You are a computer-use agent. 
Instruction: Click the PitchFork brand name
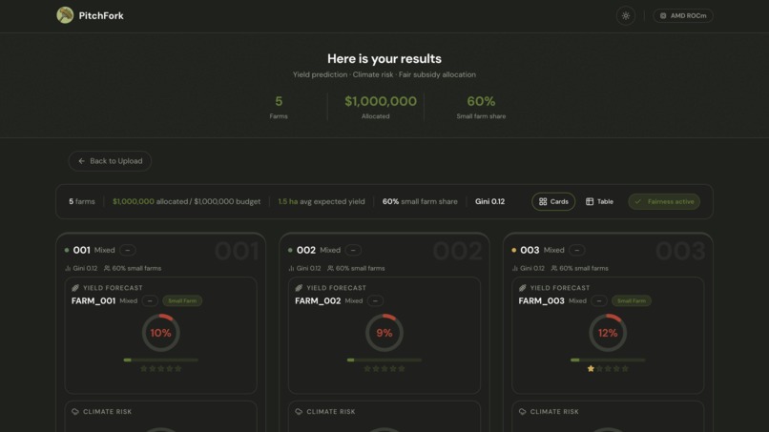101,15
